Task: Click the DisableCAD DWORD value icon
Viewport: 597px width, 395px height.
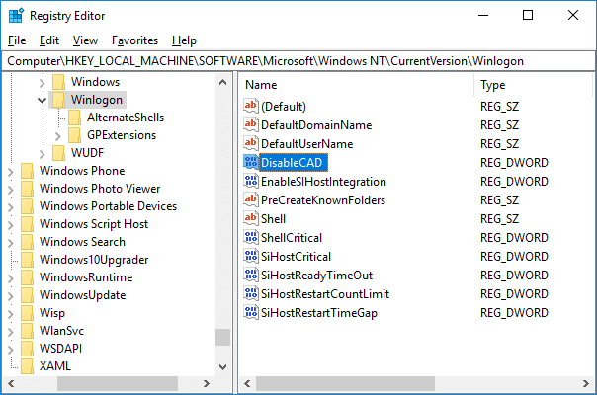Action: (251, 162)
